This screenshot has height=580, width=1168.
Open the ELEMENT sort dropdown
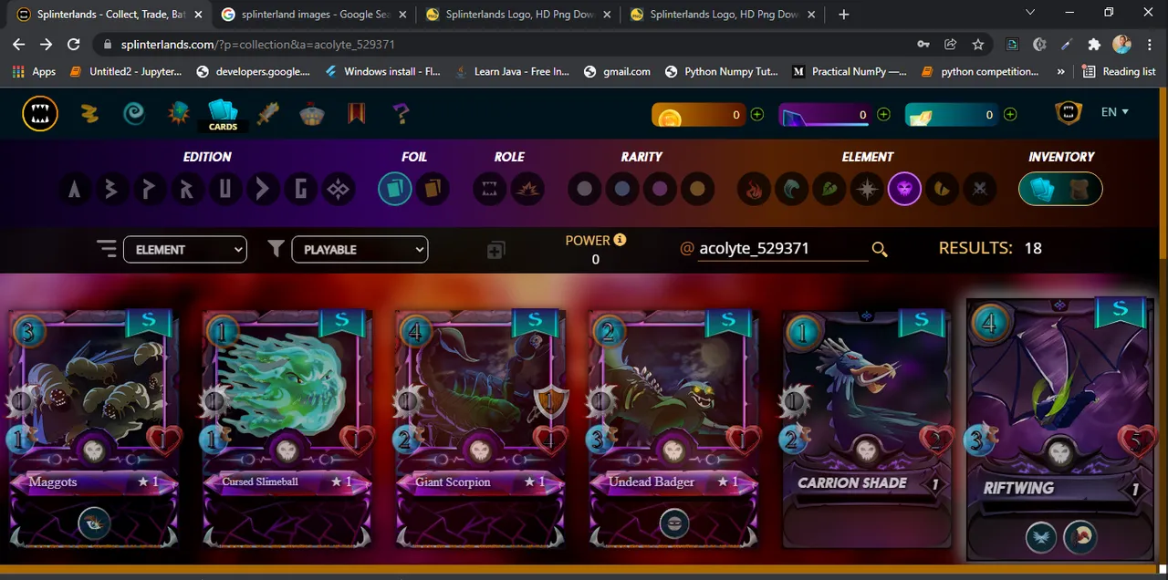tap(185, 249)
